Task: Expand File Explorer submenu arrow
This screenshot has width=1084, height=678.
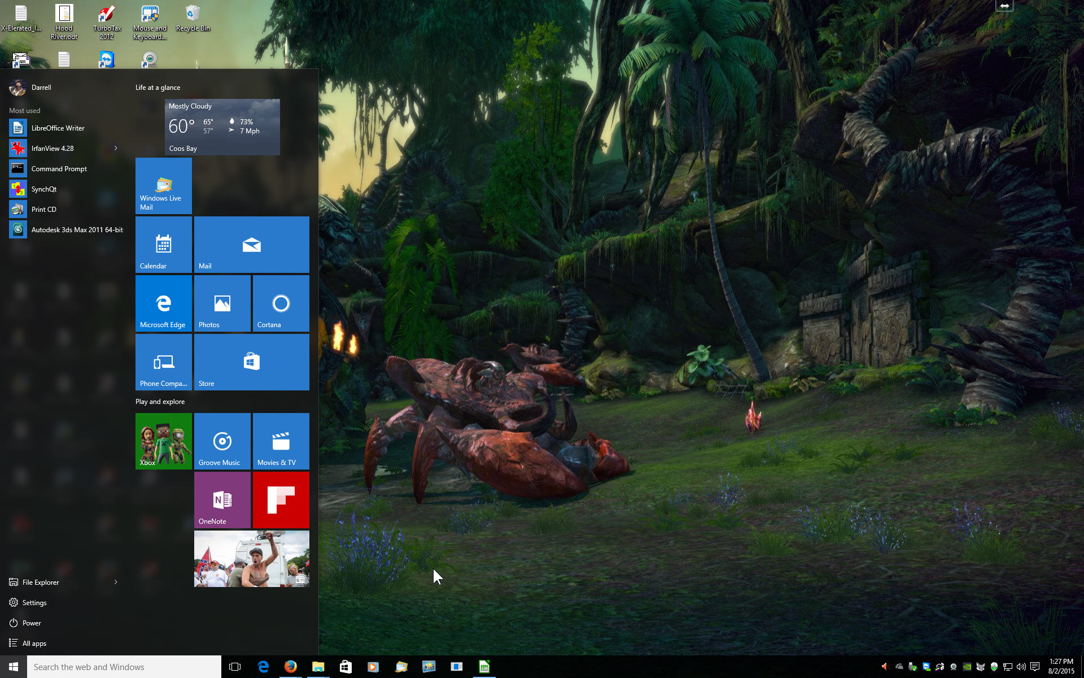Action: (x=116, y=582)
